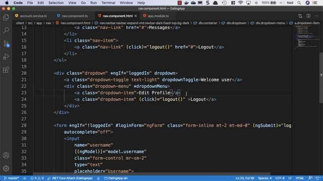Open the Help menu

point(141,3)
